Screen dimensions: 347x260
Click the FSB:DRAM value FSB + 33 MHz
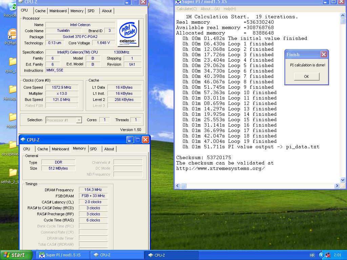93,196
